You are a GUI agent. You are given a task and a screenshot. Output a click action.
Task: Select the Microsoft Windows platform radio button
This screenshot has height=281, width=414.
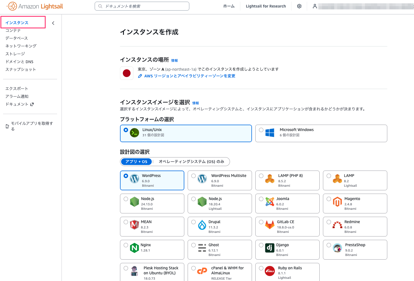[261, 130]
